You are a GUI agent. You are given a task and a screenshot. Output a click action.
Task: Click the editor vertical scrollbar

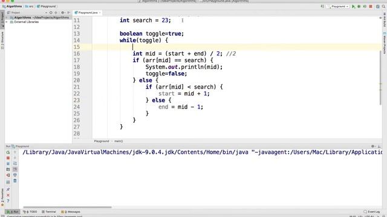[x=380, y=78]
